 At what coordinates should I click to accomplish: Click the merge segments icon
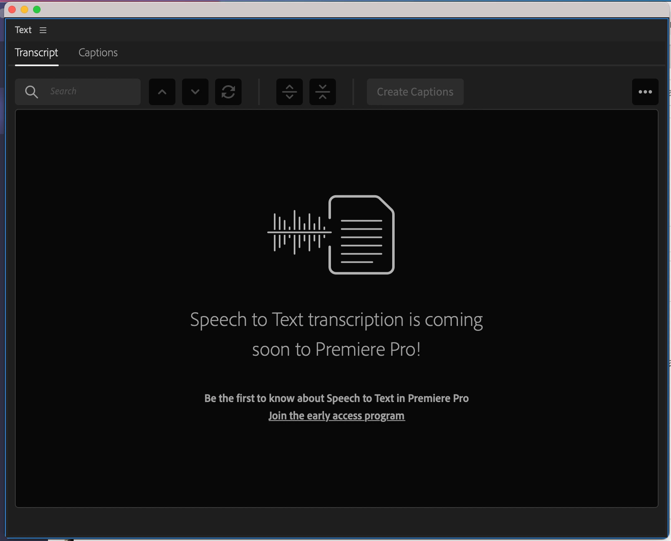click(x=323, y=92)
